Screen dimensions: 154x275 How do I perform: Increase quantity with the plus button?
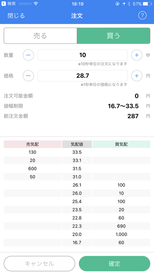click(137, 55)
